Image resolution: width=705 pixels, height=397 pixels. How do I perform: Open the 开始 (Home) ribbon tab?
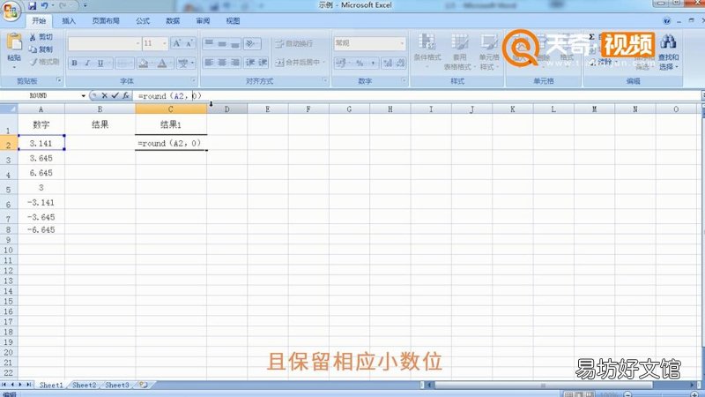(x=39, y=20)
